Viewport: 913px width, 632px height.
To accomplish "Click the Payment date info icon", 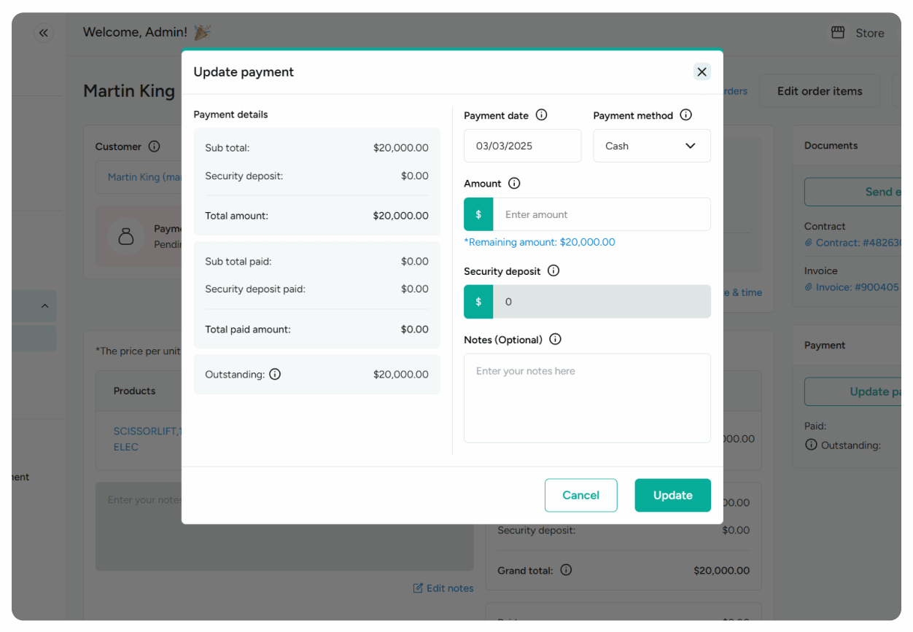I will click(x=541, y=114).
